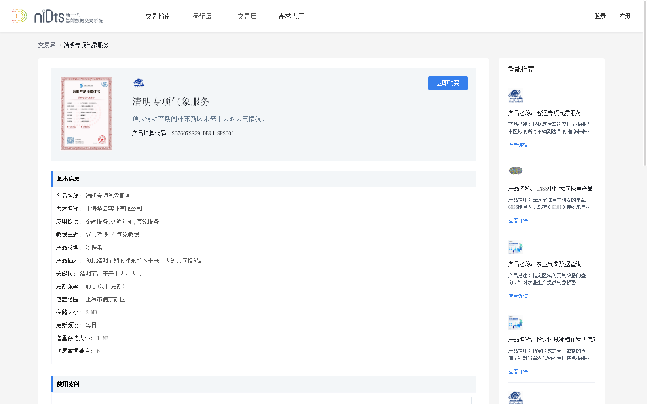Open the data product certificate thumbnail
This screenshot has width=647, height=404.
tap(86, 114)
